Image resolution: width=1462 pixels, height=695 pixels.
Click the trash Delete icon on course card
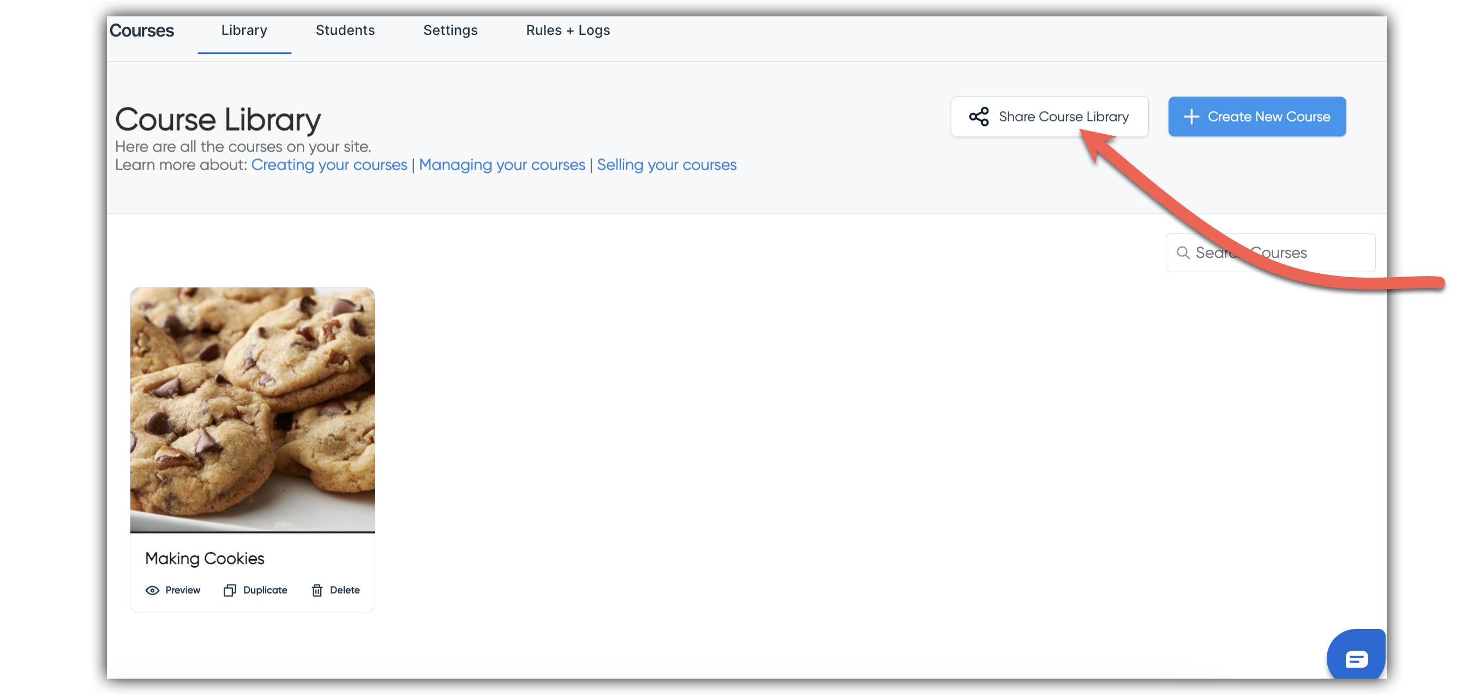[317, 590]
